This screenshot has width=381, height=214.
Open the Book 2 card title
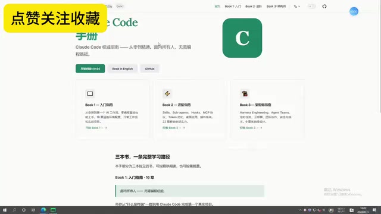[176, 105]
